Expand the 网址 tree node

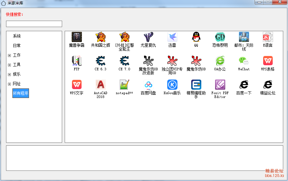point(9,84)
